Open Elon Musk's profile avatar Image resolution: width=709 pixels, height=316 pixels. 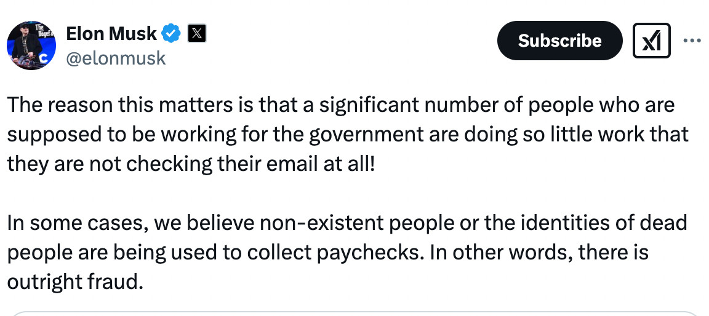pos(31,45)
